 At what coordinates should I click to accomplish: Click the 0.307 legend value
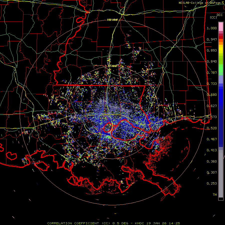click(212, 172)
